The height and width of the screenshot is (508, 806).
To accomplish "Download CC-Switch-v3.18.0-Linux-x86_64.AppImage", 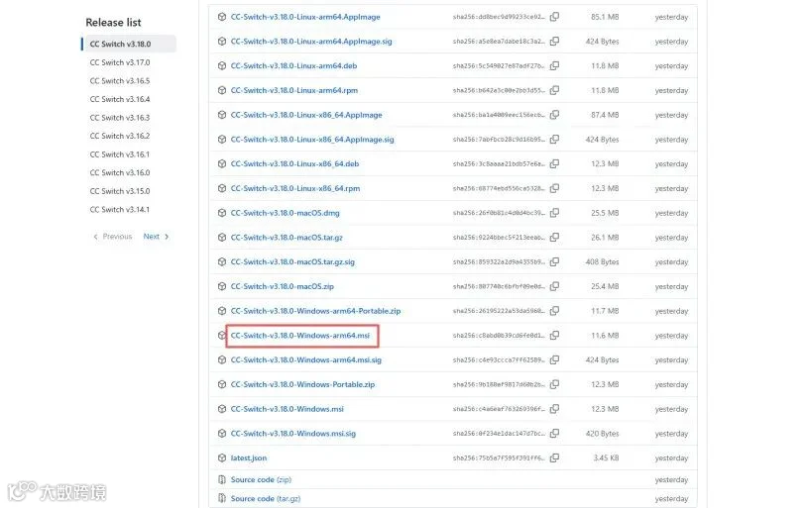I will pos(306,115).
